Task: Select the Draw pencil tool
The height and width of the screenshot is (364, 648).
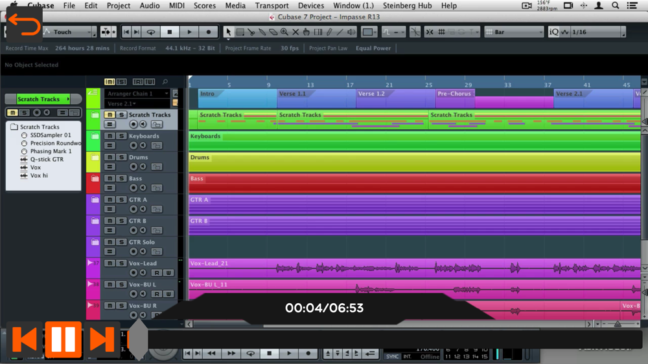Action: pos(329,32)
